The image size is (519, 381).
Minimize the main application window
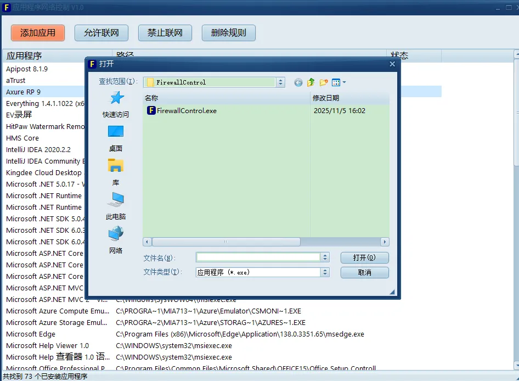tap(498, 8)
